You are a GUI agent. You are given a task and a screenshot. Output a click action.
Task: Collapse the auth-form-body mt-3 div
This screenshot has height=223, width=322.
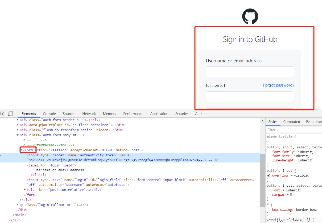pyautogui.click(x=18, y=135)
